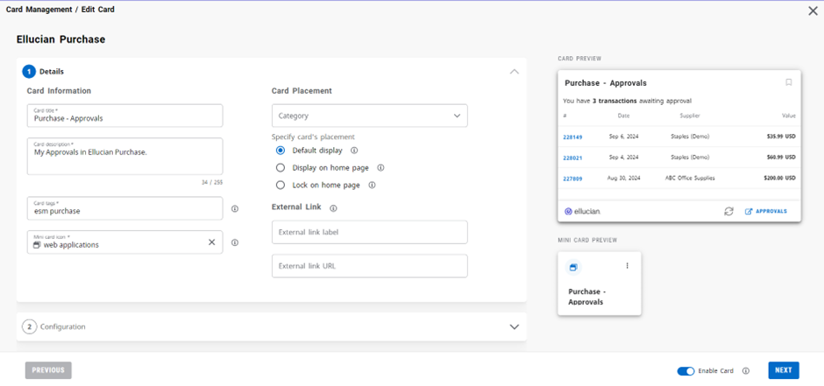Click the Mini card icon field
This screenshot has width=824, height=386.
click(x=125, y=242)
